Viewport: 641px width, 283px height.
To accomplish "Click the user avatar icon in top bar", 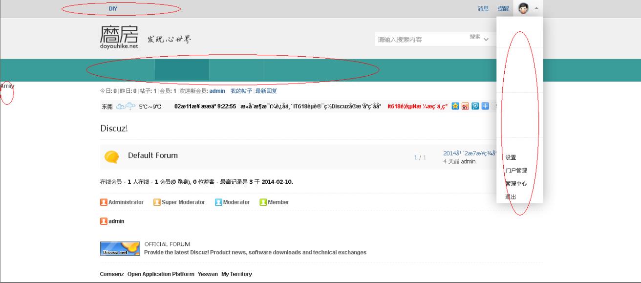I will [523, 8].
